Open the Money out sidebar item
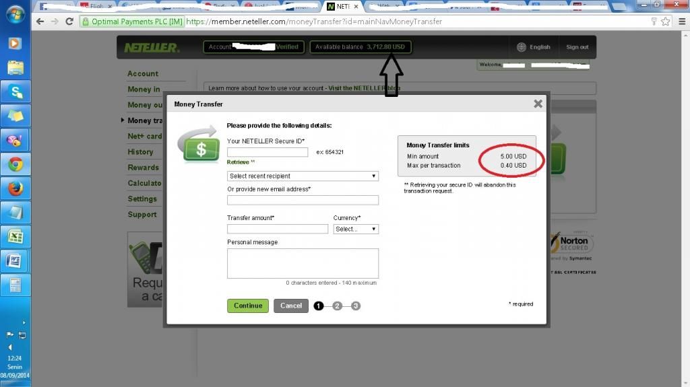This screenshot has height=387, width=690. [x=145, y=105]
